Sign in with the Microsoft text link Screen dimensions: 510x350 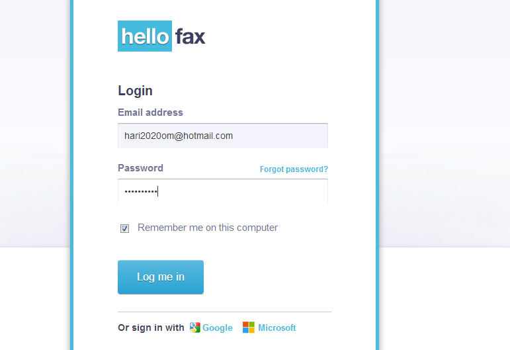click(277, 328)
